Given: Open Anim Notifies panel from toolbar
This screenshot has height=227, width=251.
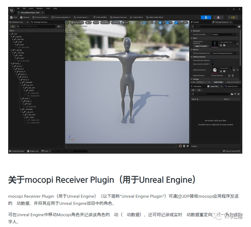Looking at the screenshot, I should [x=100, y=17].
